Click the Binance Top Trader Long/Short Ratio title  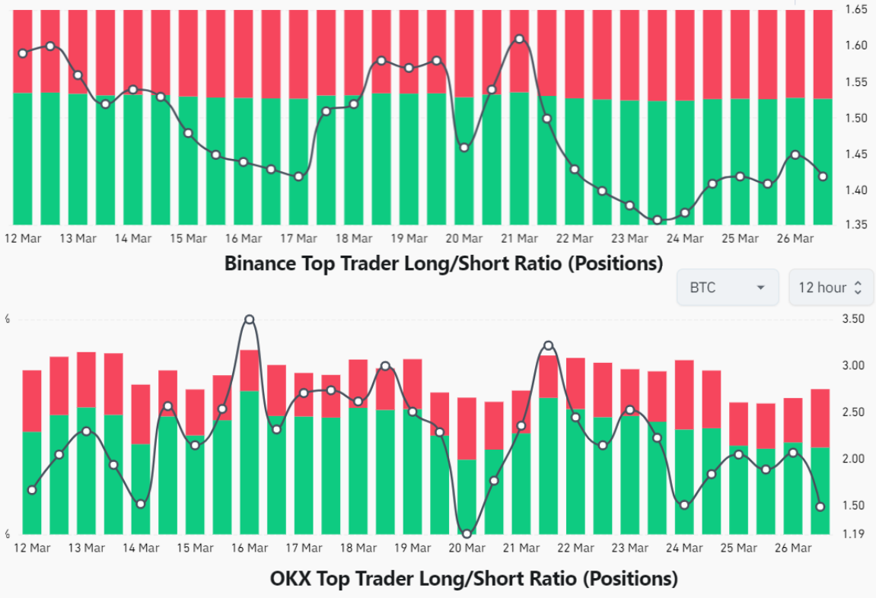point(444,264)
